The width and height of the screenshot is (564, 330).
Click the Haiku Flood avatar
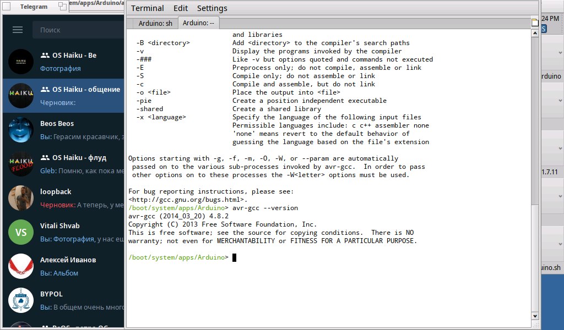click(x=21, y=164)
